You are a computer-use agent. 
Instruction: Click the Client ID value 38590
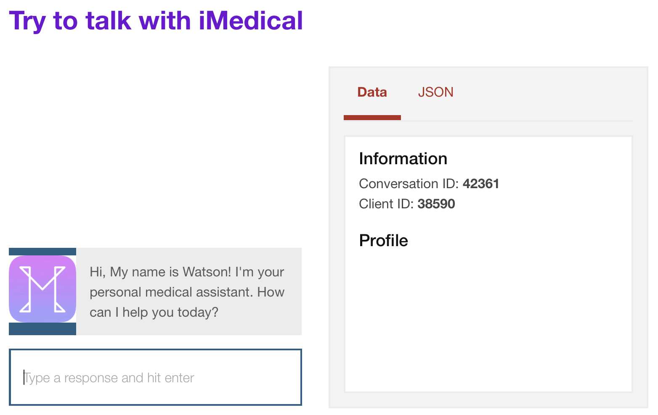click(x=436, y=204)
